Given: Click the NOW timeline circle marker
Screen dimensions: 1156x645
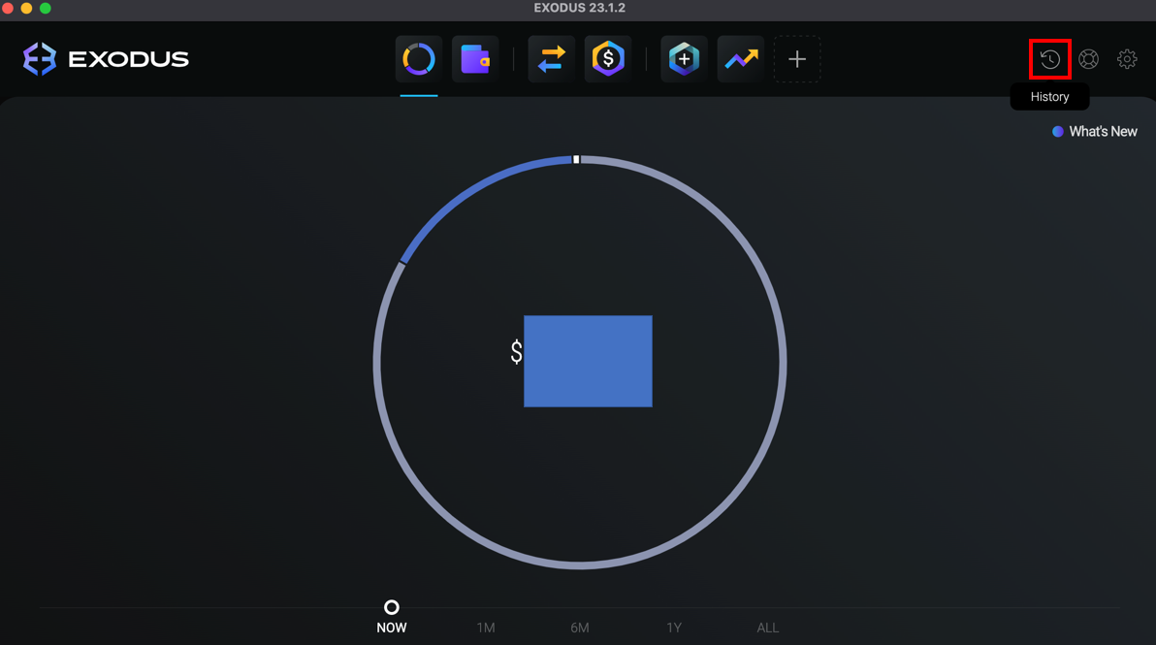Looking at the screenshot, I should [x=392, y=607].
